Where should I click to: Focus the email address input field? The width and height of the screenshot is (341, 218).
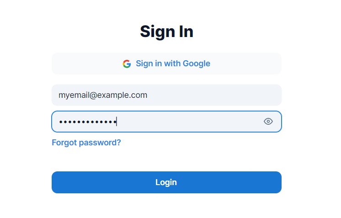coord(166,95)
